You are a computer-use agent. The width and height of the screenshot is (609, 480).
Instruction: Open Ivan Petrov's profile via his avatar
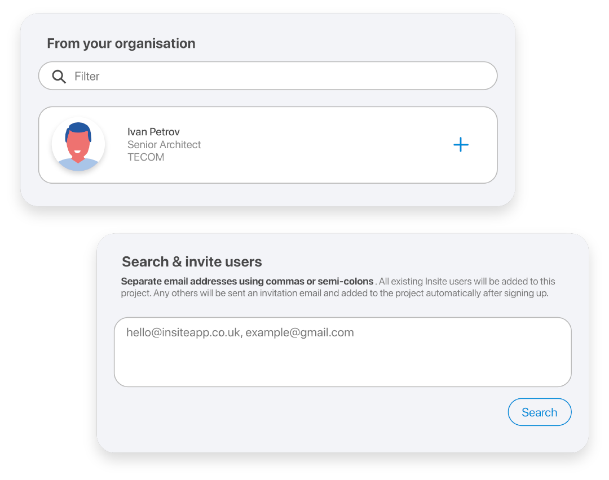click(x=78, y=145)
